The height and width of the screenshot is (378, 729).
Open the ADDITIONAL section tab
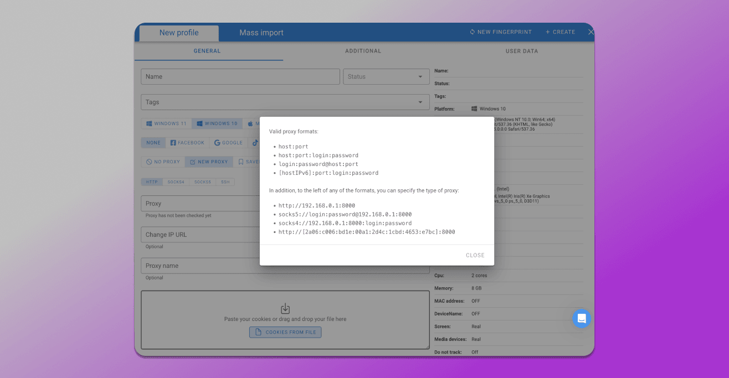363,51
